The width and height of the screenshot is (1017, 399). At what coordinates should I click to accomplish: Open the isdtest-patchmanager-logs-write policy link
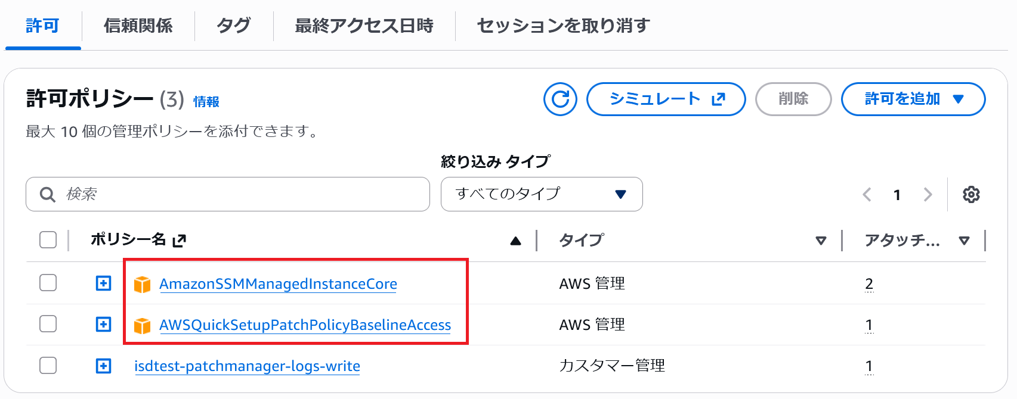click(x=247, y=366)
